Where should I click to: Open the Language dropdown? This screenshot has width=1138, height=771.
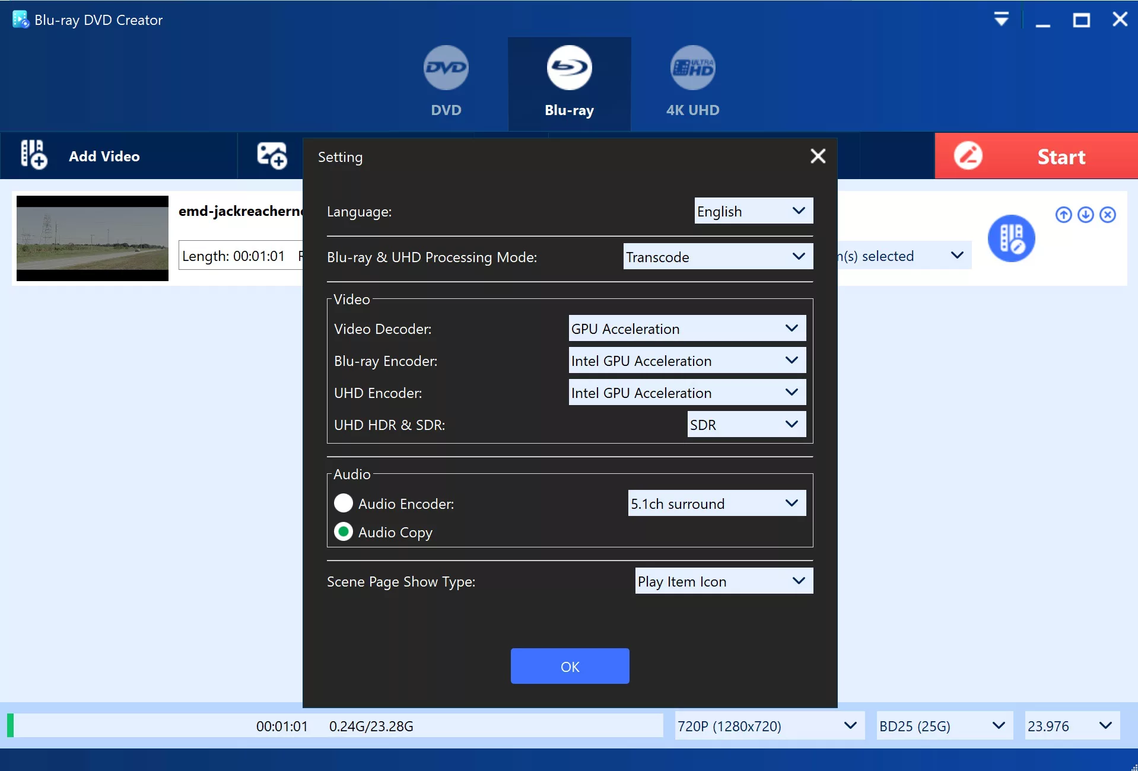tap(753, 211)
